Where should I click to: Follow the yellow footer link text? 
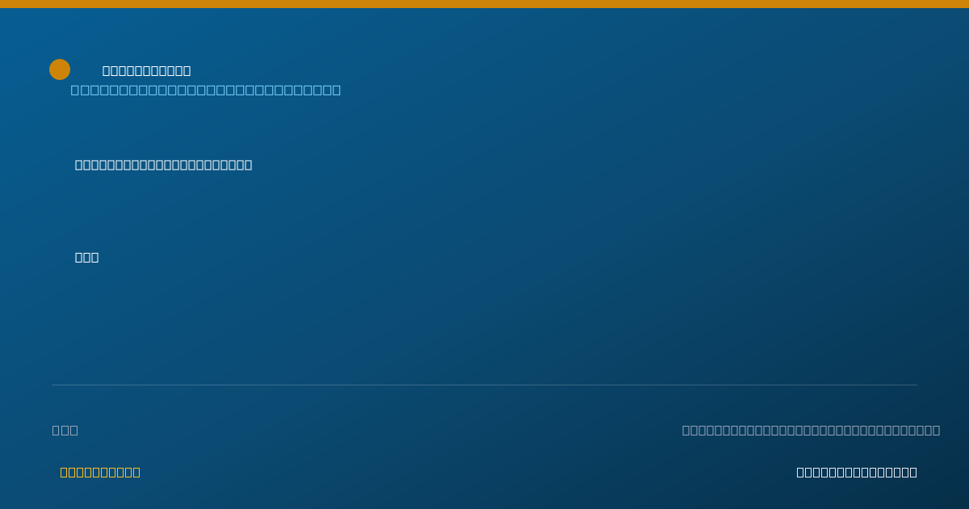(100, 472)
